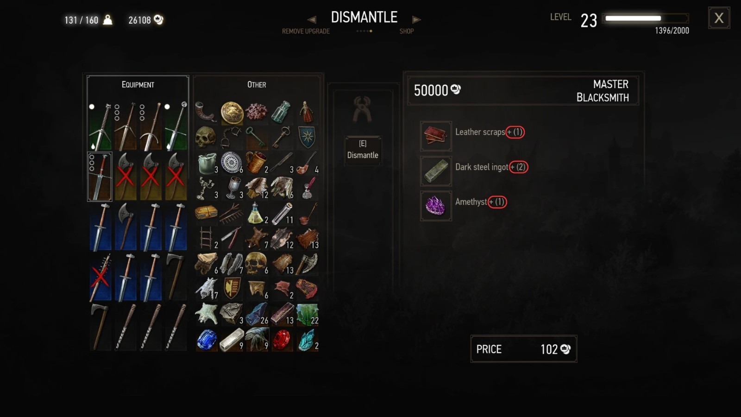Click the Equipment section header
The width and height of the screenshot is (741, 417).
point(138,84)
